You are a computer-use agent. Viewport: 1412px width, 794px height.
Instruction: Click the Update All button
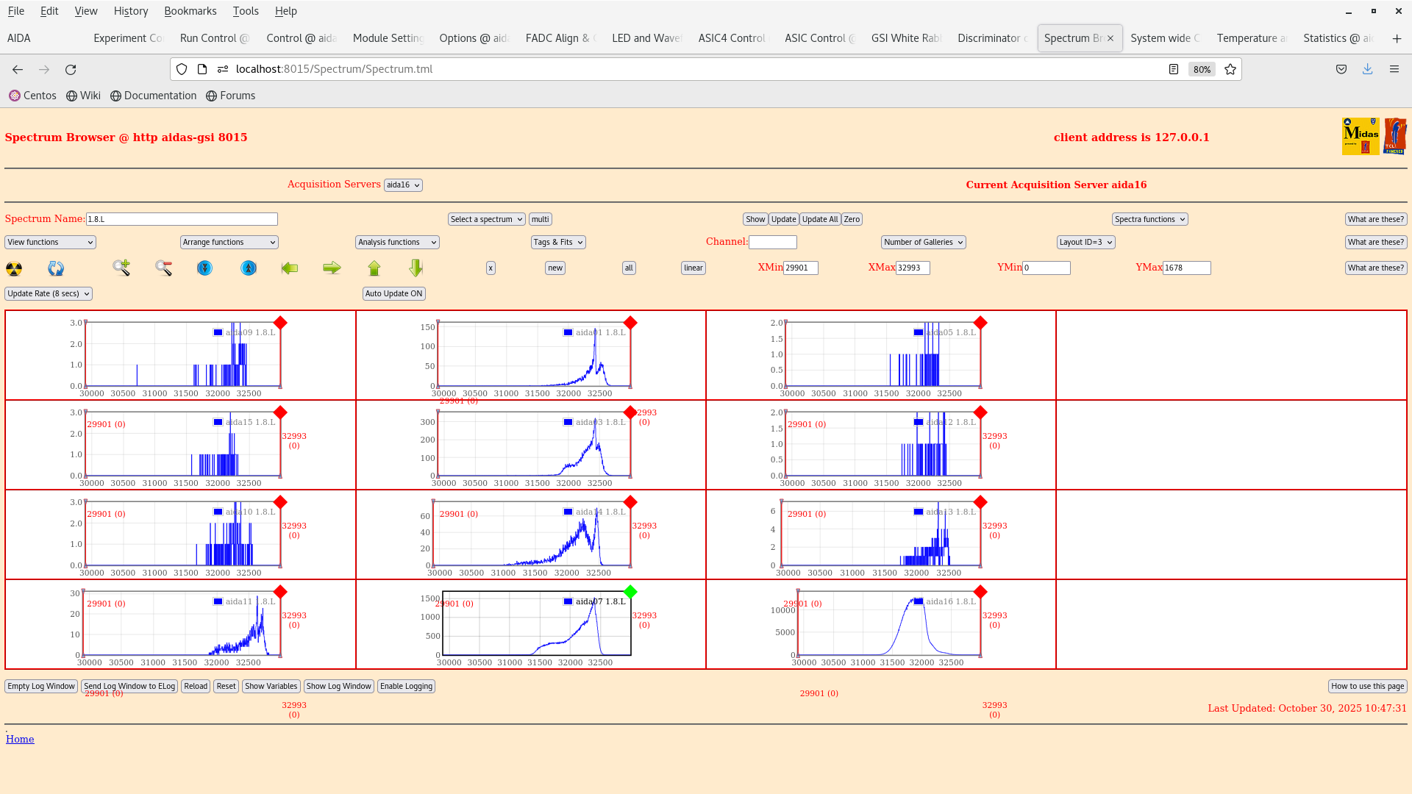[819, 219]
